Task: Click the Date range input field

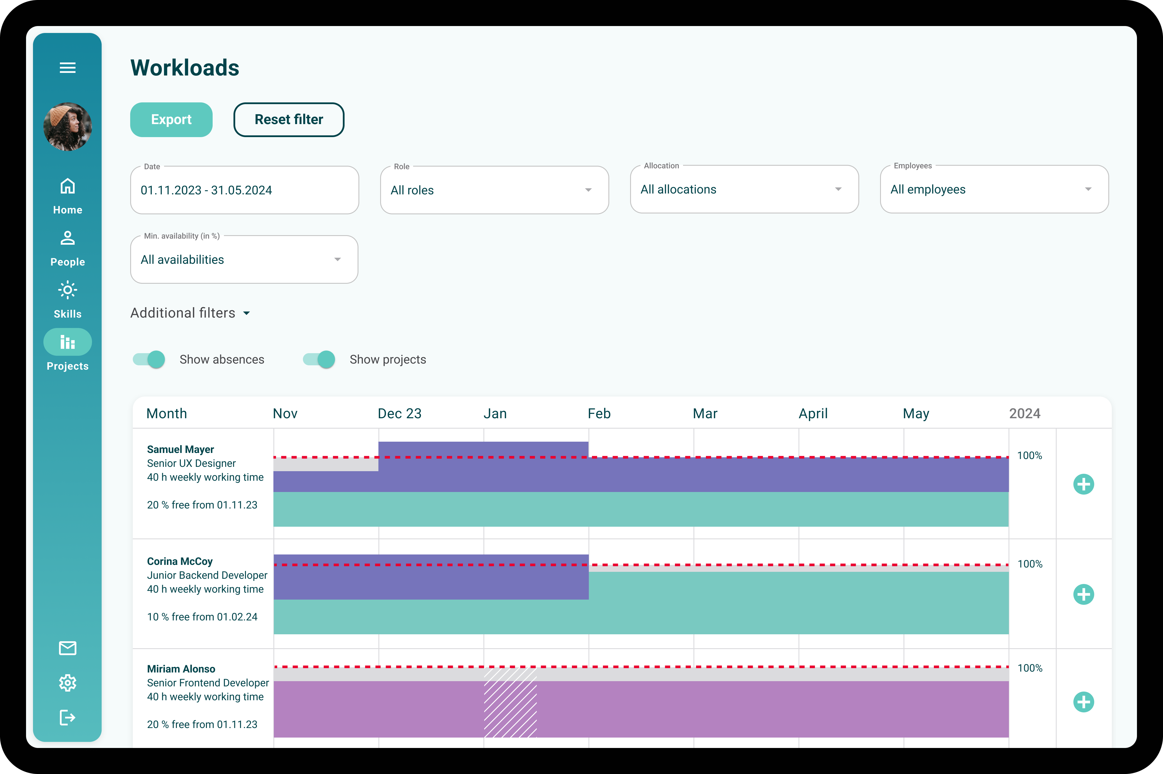Action: pyautogui.click(x=244, y=190)
